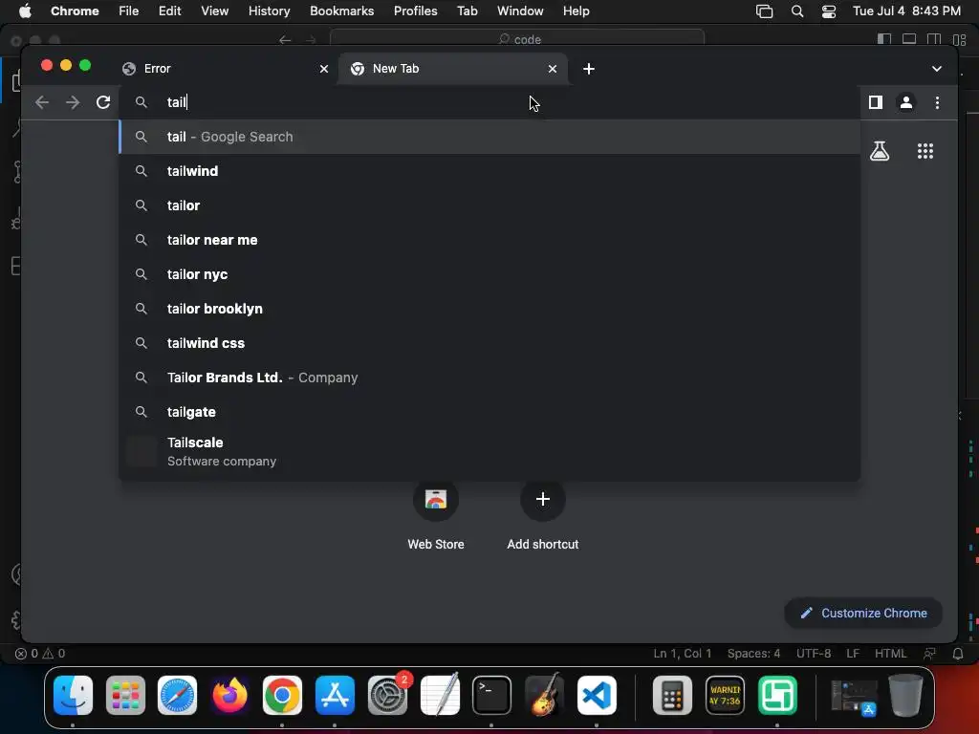Click the screen mirroring menu bar icon
Image resolution: width=979 pixels, height=734 pixels.
pos(764,11)
